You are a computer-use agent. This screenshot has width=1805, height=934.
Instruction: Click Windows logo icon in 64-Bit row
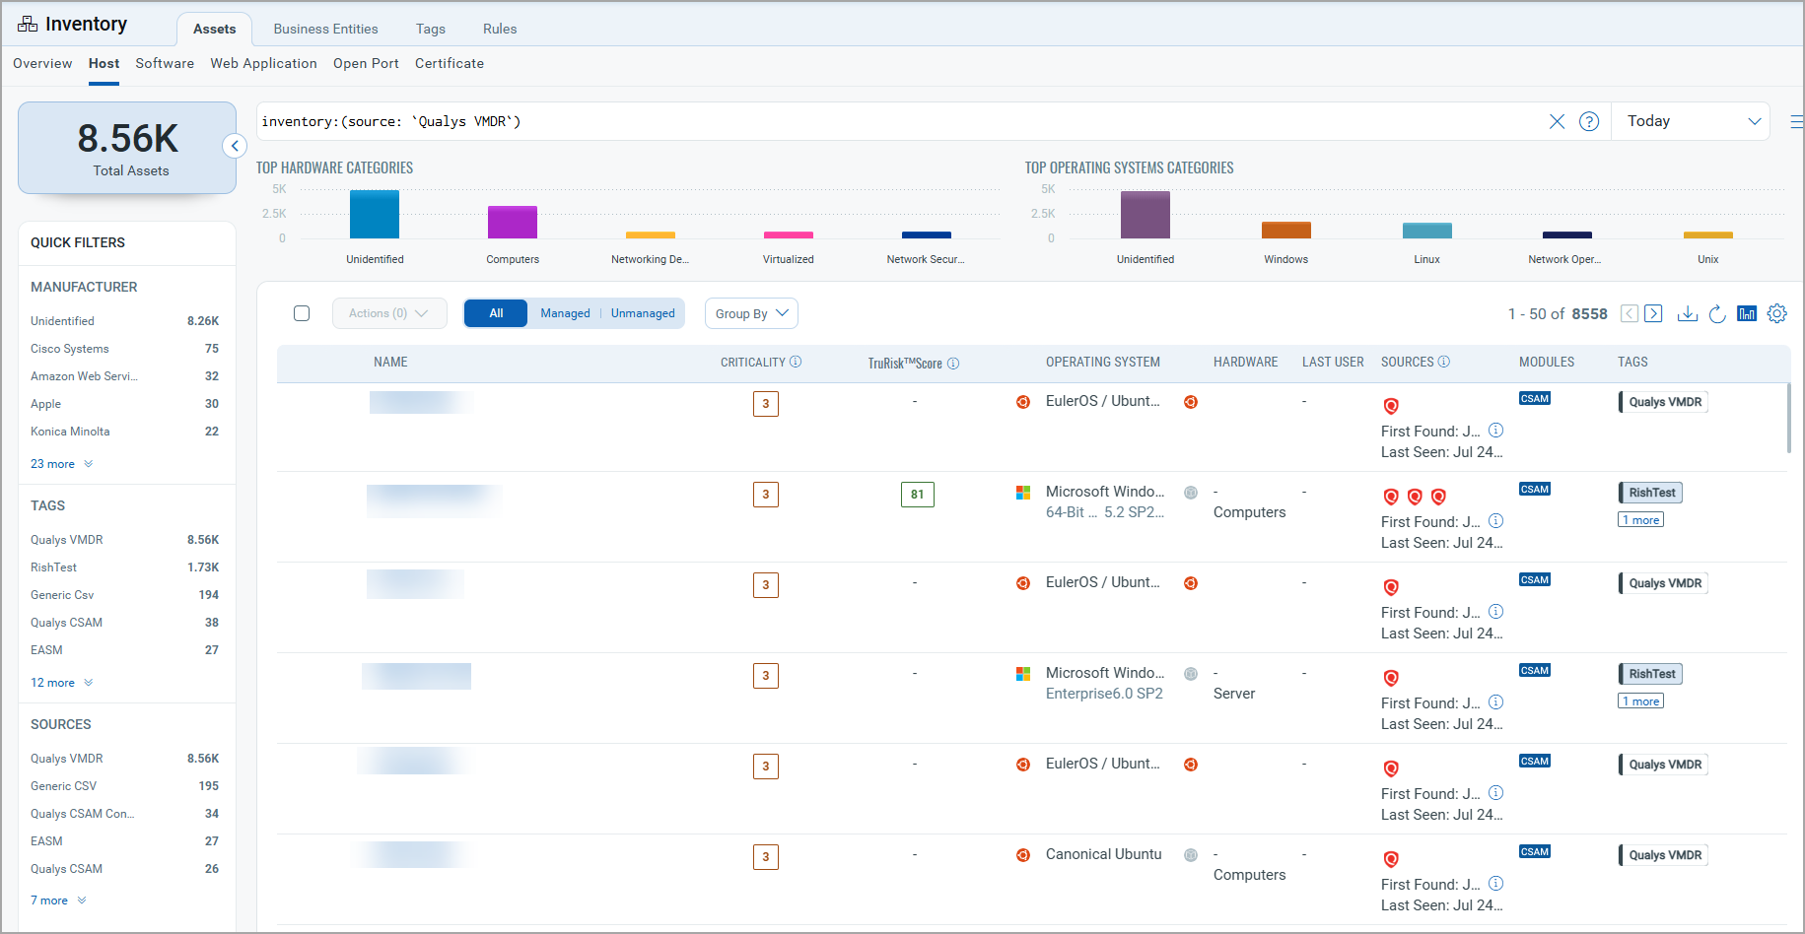[1023, 493]
